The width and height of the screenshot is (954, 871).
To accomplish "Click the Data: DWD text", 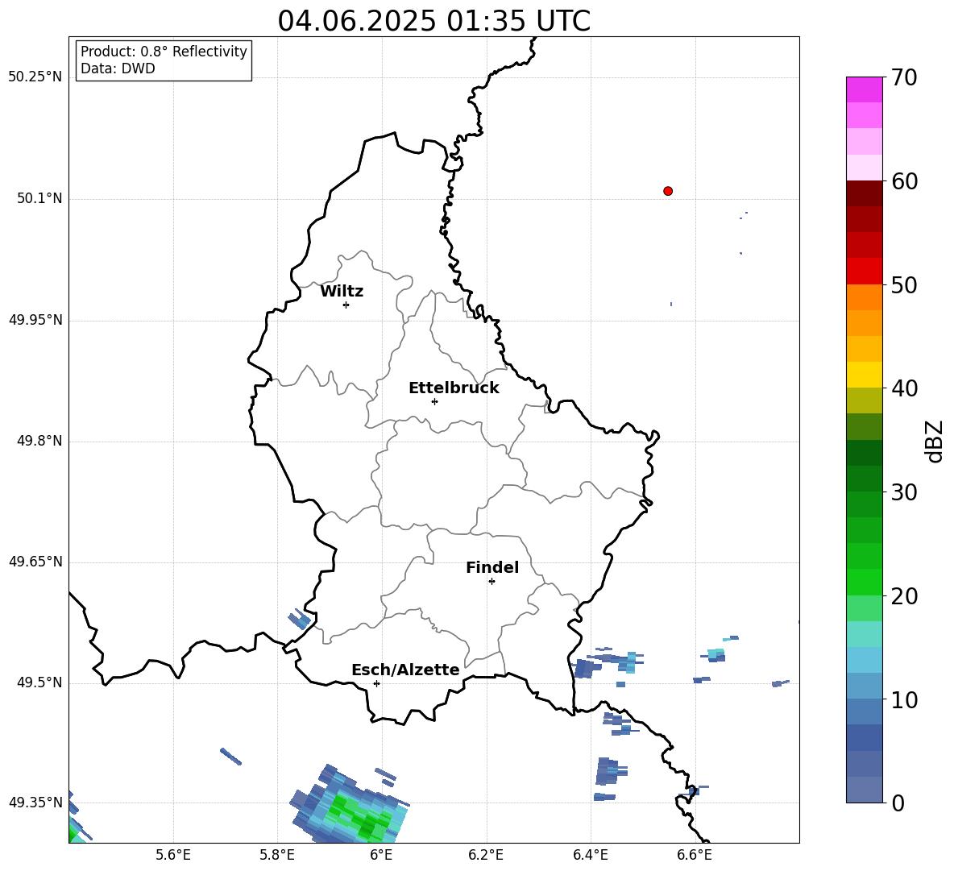I will [x=118, y=68].
